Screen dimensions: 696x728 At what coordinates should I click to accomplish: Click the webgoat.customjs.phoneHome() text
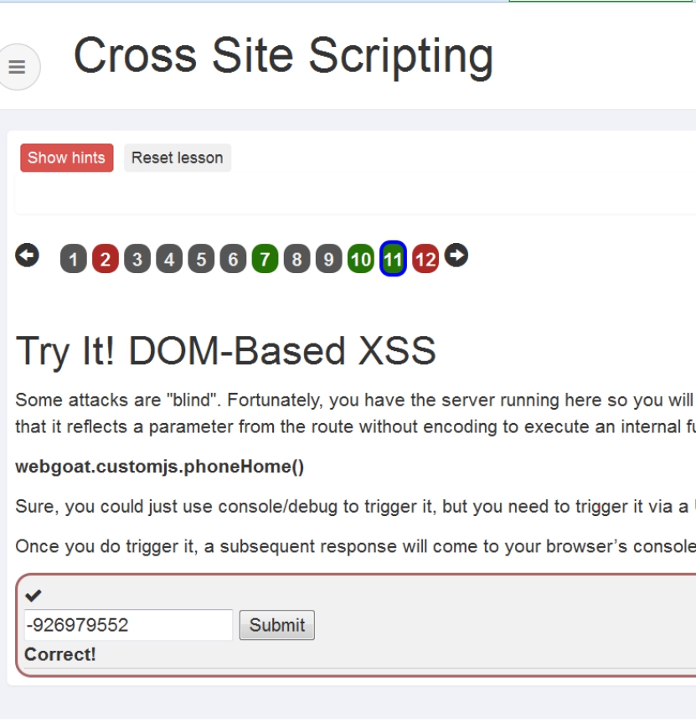pyautogui.click(x=160, y=467)
